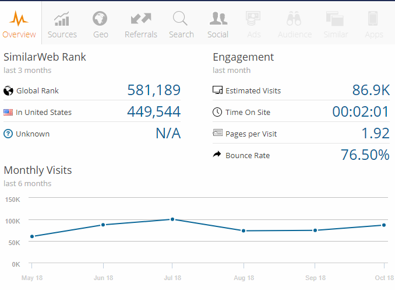The image size is (395, 290).
Task: Click the Bounce Rate arrow icon
Action: point(217,154)
